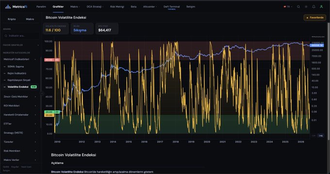Click the Açıklama heading
This screenshot has height=174, width=330.
57,163
